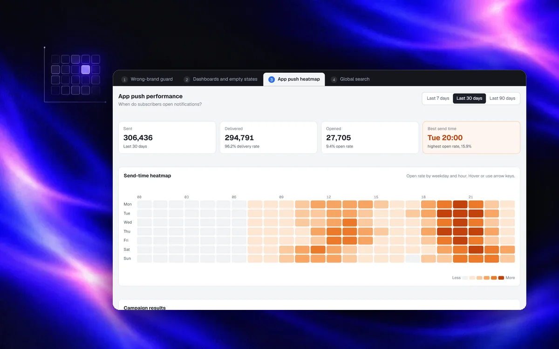Switch to Dashboards and empty states tab
This screenshot has height=349, width=559.
[x=221, y=79]
